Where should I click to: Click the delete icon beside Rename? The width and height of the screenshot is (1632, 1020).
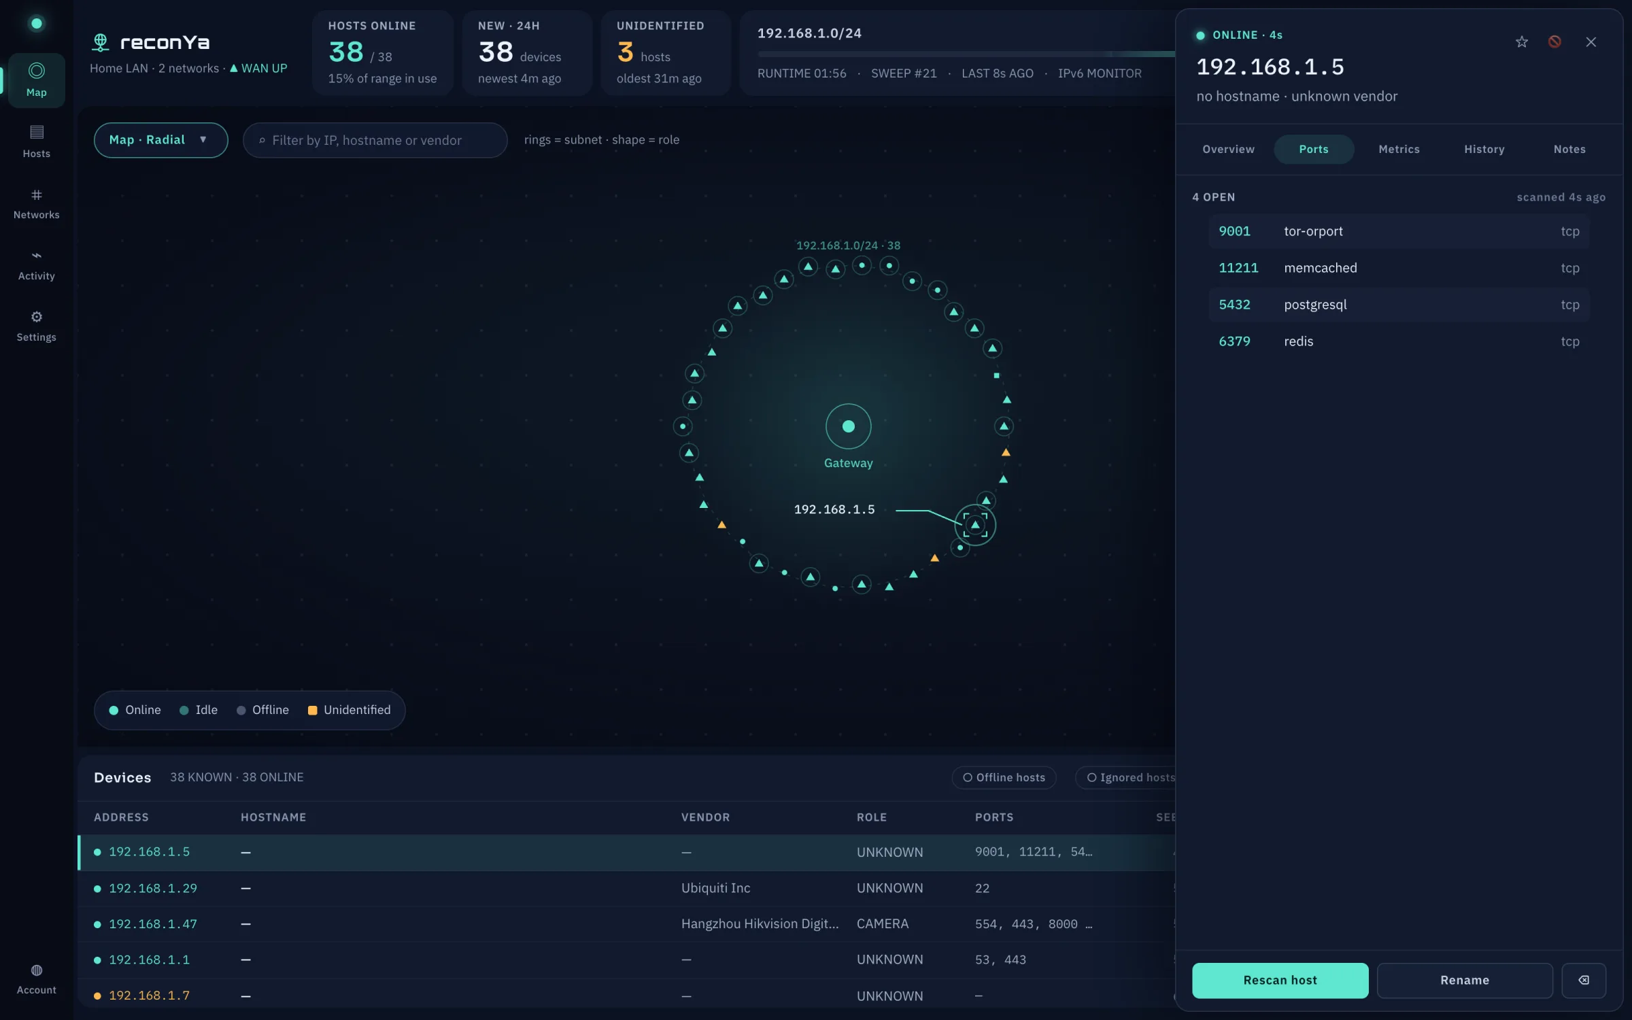click(x=1584, y=980)
